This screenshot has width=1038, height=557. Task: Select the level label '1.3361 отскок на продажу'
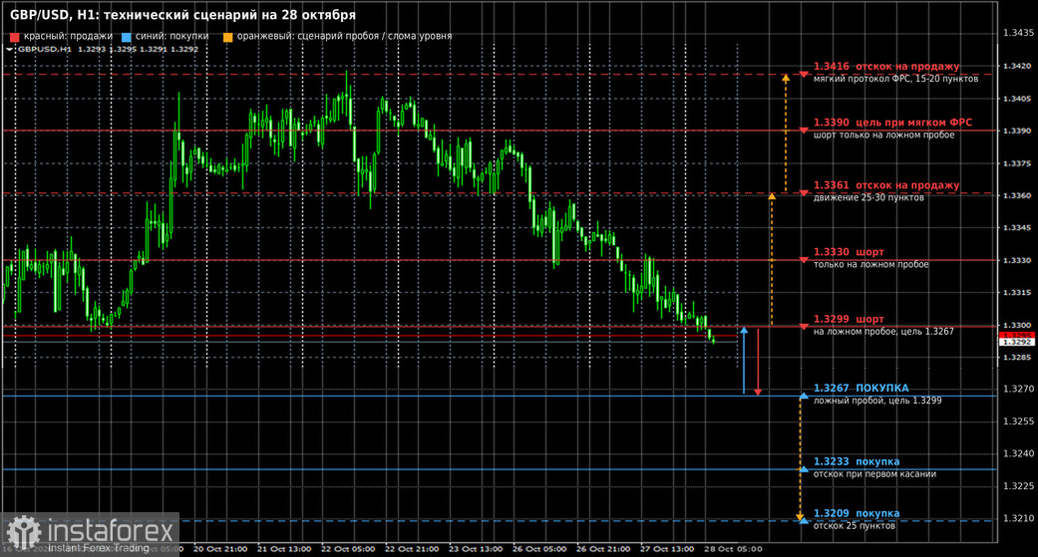pos(886,185)
